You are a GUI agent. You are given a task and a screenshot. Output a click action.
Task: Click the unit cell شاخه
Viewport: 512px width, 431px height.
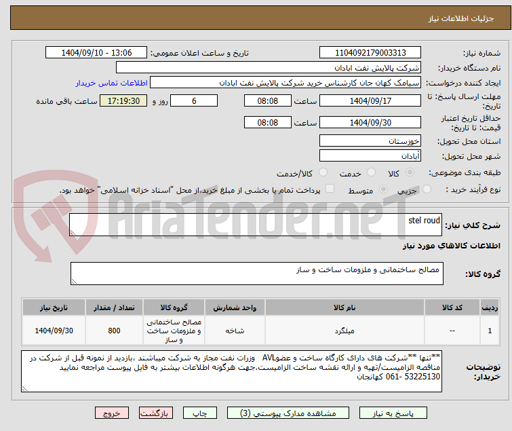235,331
